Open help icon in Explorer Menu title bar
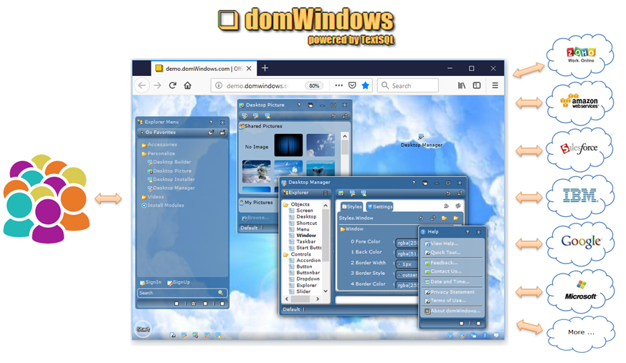The image size is (626, 363). pos(211,122)
